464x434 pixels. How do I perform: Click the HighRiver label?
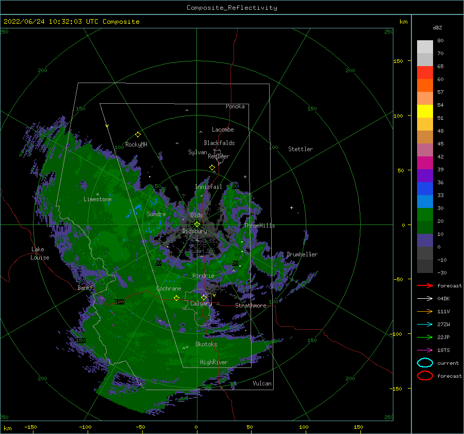pyautogui.click(x=214, y=362)
